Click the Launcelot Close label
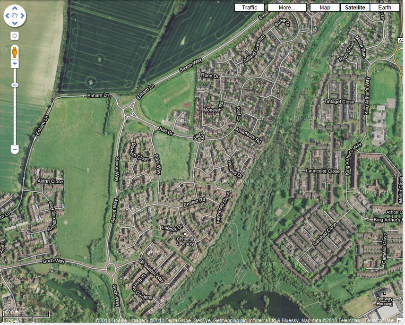This screenshot has height=325, width=405. click(323, 171)
